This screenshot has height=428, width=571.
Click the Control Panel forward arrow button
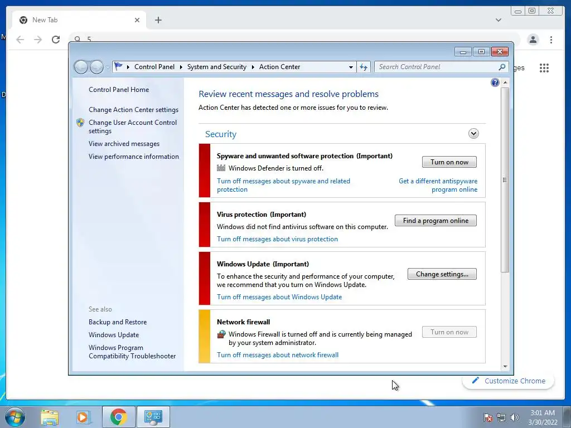click(96, 67)
